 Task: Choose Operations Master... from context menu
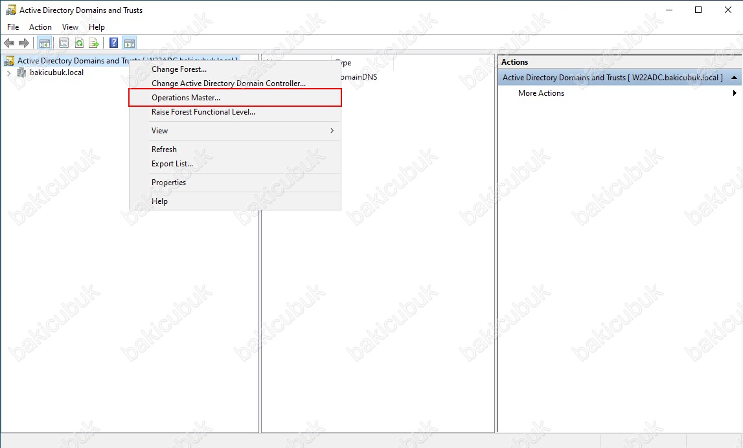(x=235, y=98)
